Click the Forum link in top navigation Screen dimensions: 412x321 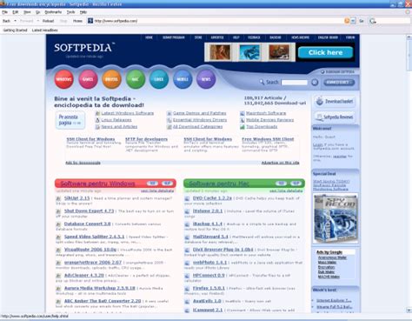coord(350,37)
